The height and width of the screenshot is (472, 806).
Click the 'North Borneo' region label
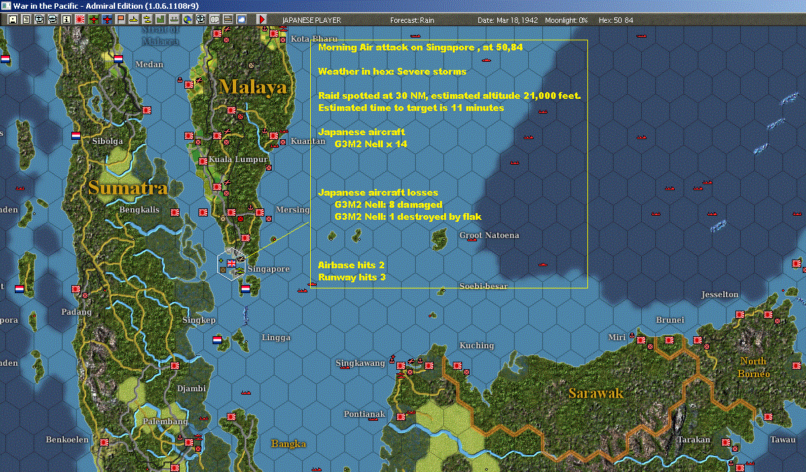pos(754,367)
